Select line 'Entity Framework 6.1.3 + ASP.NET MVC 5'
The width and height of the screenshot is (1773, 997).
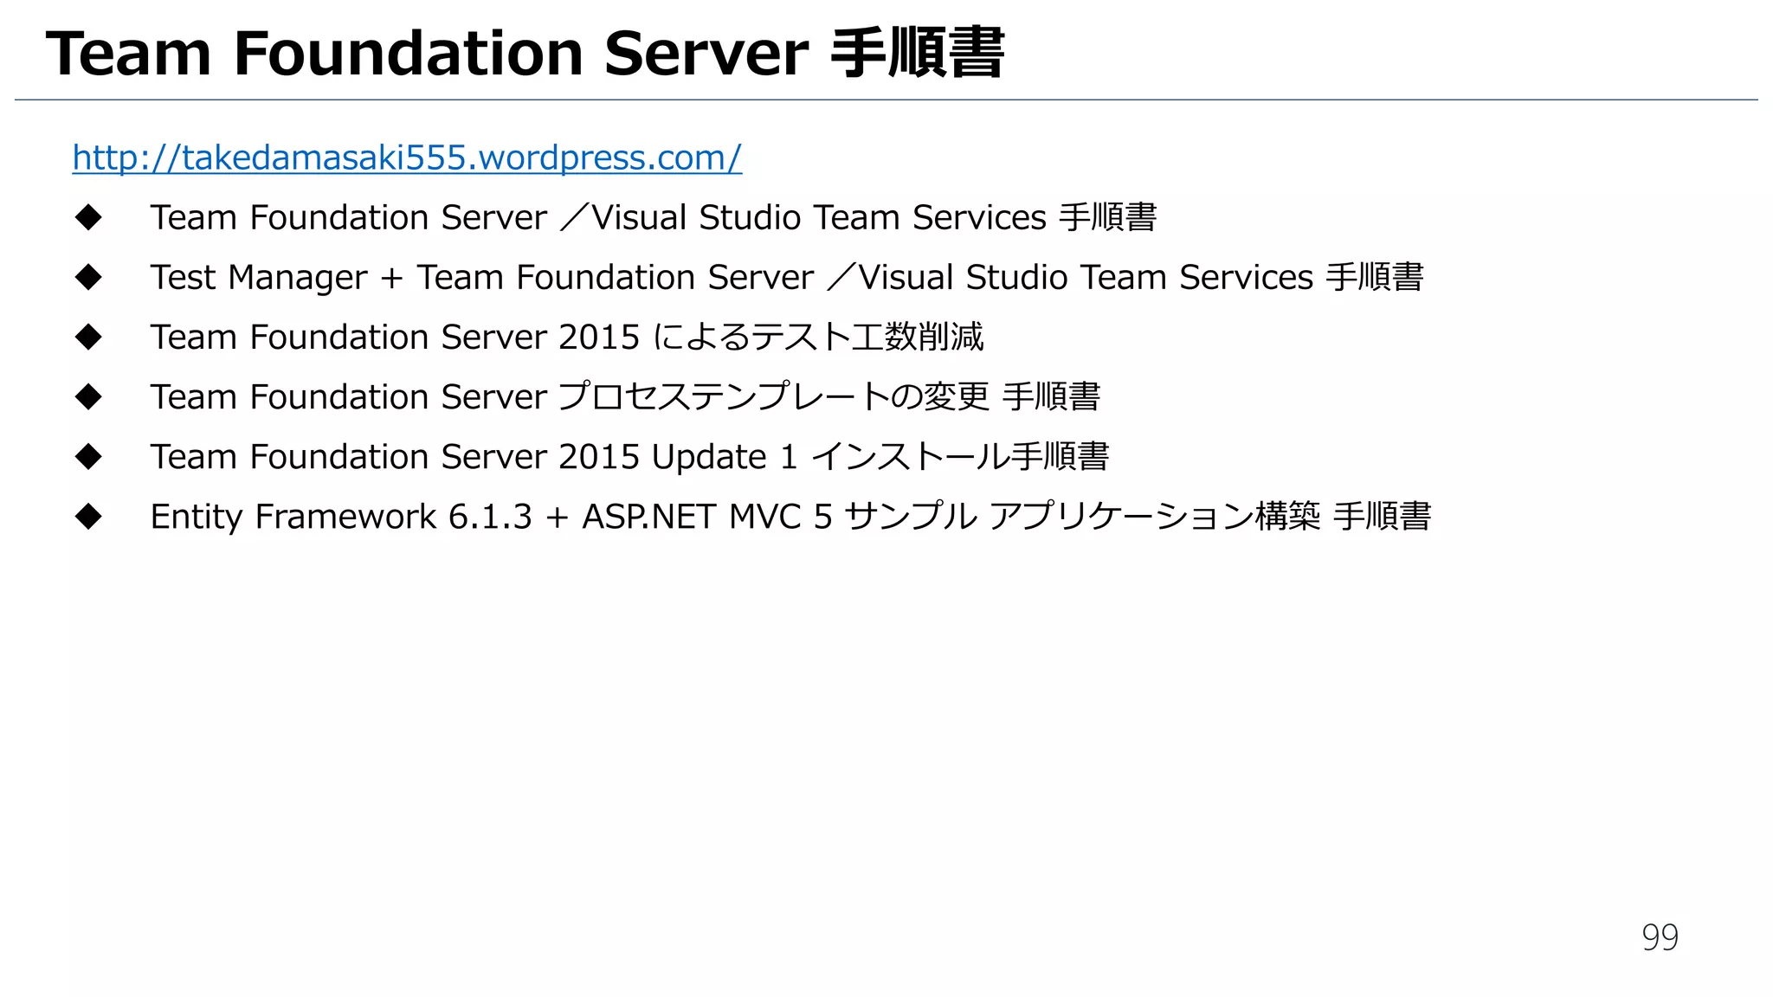click(790, 517)
